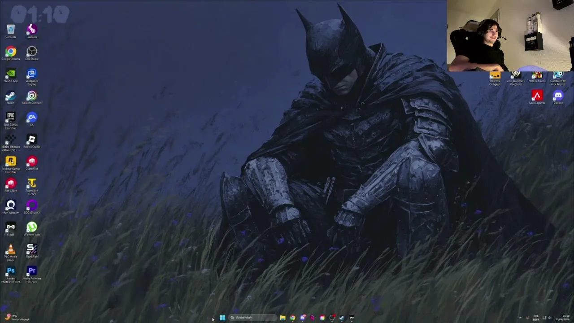This screenshot has width=574, height=323.
Task: Select the Enter the Gungeon desktop icon
Action: (x=495, y=79)
